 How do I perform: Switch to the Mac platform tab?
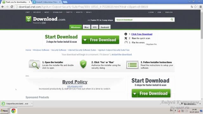pos(87,27)
